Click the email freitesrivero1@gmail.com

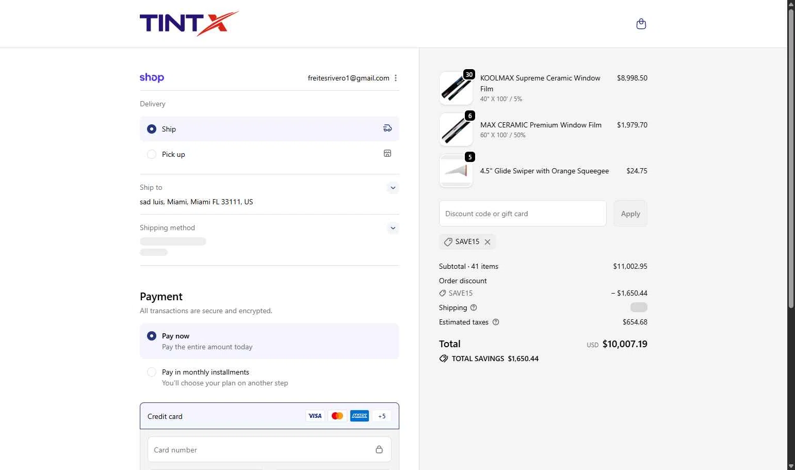(349, 78)
